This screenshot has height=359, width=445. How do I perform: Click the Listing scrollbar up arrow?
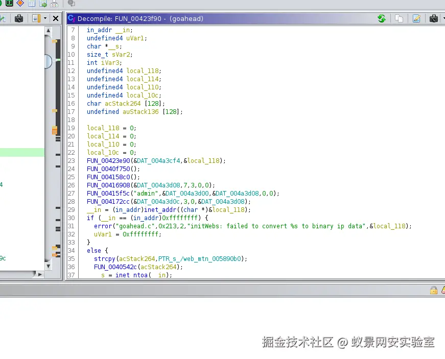tap(48, 30)
